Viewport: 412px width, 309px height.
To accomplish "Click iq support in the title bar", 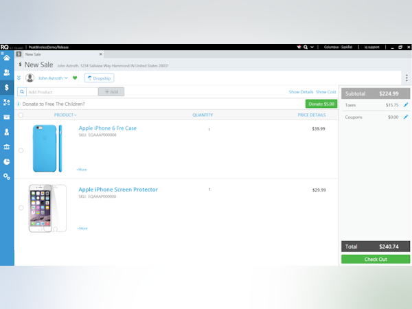I will [x=371, y=47].
